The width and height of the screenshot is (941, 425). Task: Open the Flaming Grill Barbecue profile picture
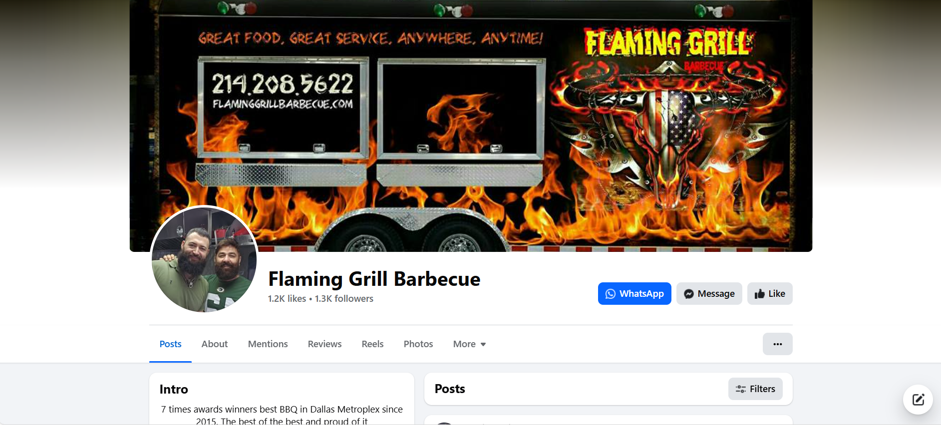[x=204, y=259]
